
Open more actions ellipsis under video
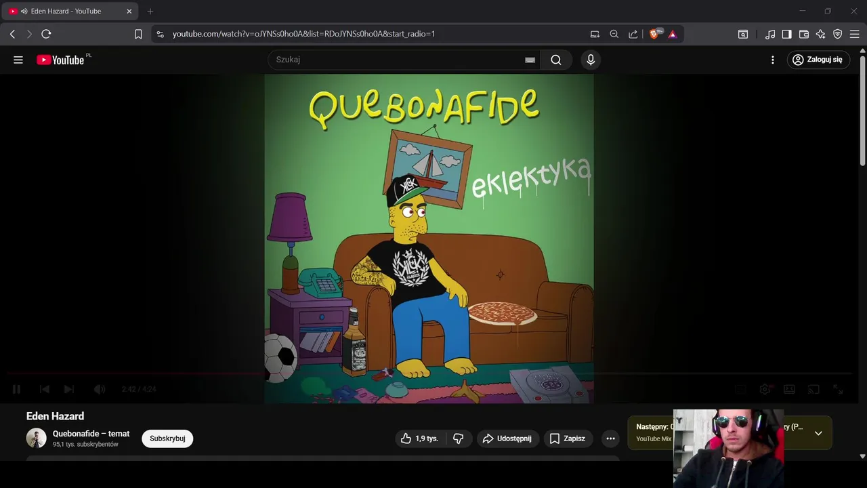pyautogui.click(x=610, y=439)
